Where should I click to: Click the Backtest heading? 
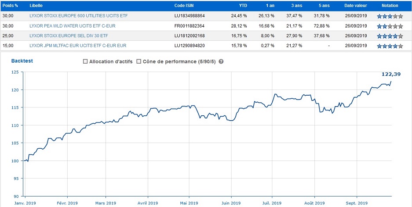(22, 61)
